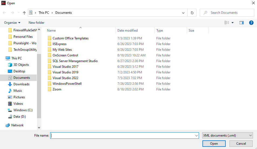Click the Network icon in sidebar
Screen dimensions: 257x149
(x=8, y=125)
